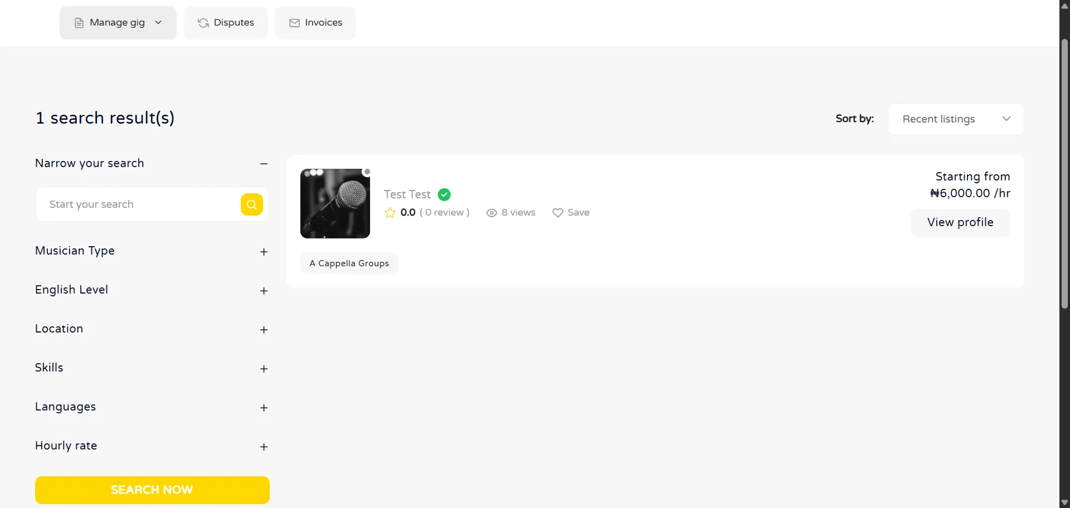This screenshot has width=1070, height=508.
Task: Expand the Location filter
Action: click(264, 330)
